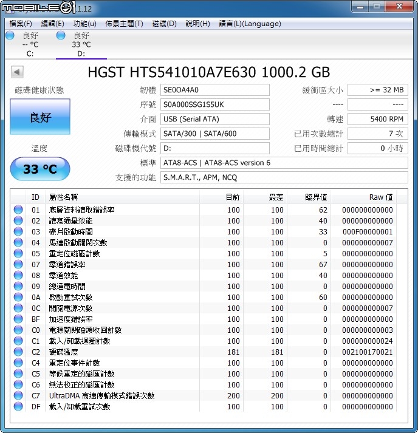
Task: Click status icon for attribute 04
Action: pyautogui.click(x=18, y=242)
